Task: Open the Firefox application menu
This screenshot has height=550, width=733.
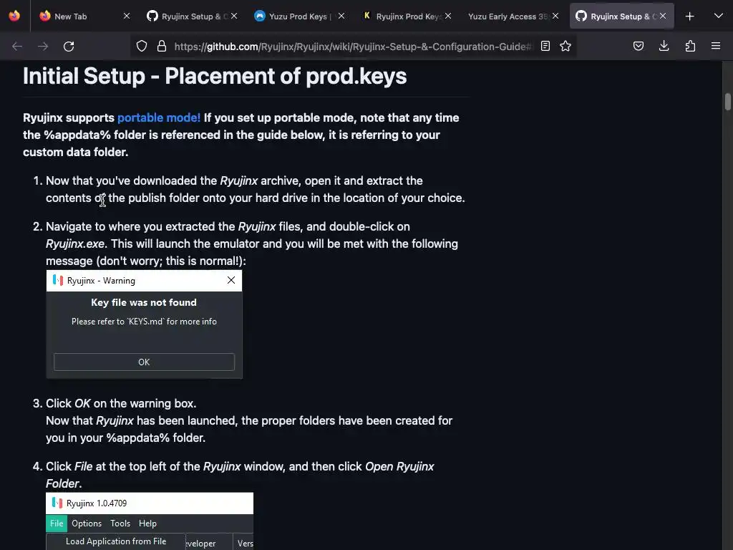Action: click(x=716, y=46)
